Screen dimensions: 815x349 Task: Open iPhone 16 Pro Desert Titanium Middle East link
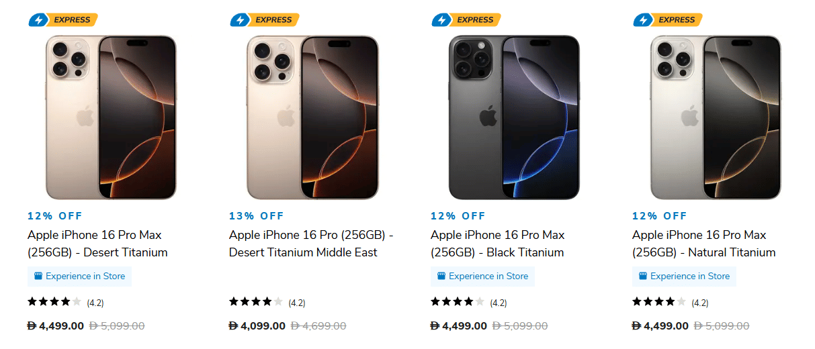click(310, 244)
